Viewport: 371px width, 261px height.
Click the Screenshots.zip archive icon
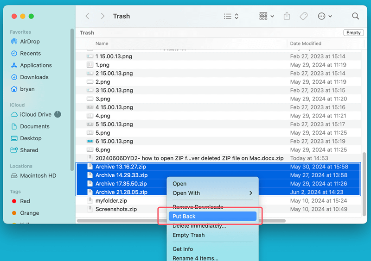(x=90, y=209)
